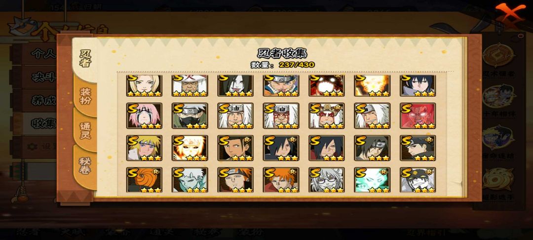Switch to the 装扮 tab
The width and height of the screenshot is (533, 240).
[x=85, y=96]
